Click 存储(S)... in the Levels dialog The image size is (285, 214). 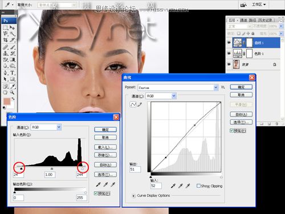(x=105, y=155)
